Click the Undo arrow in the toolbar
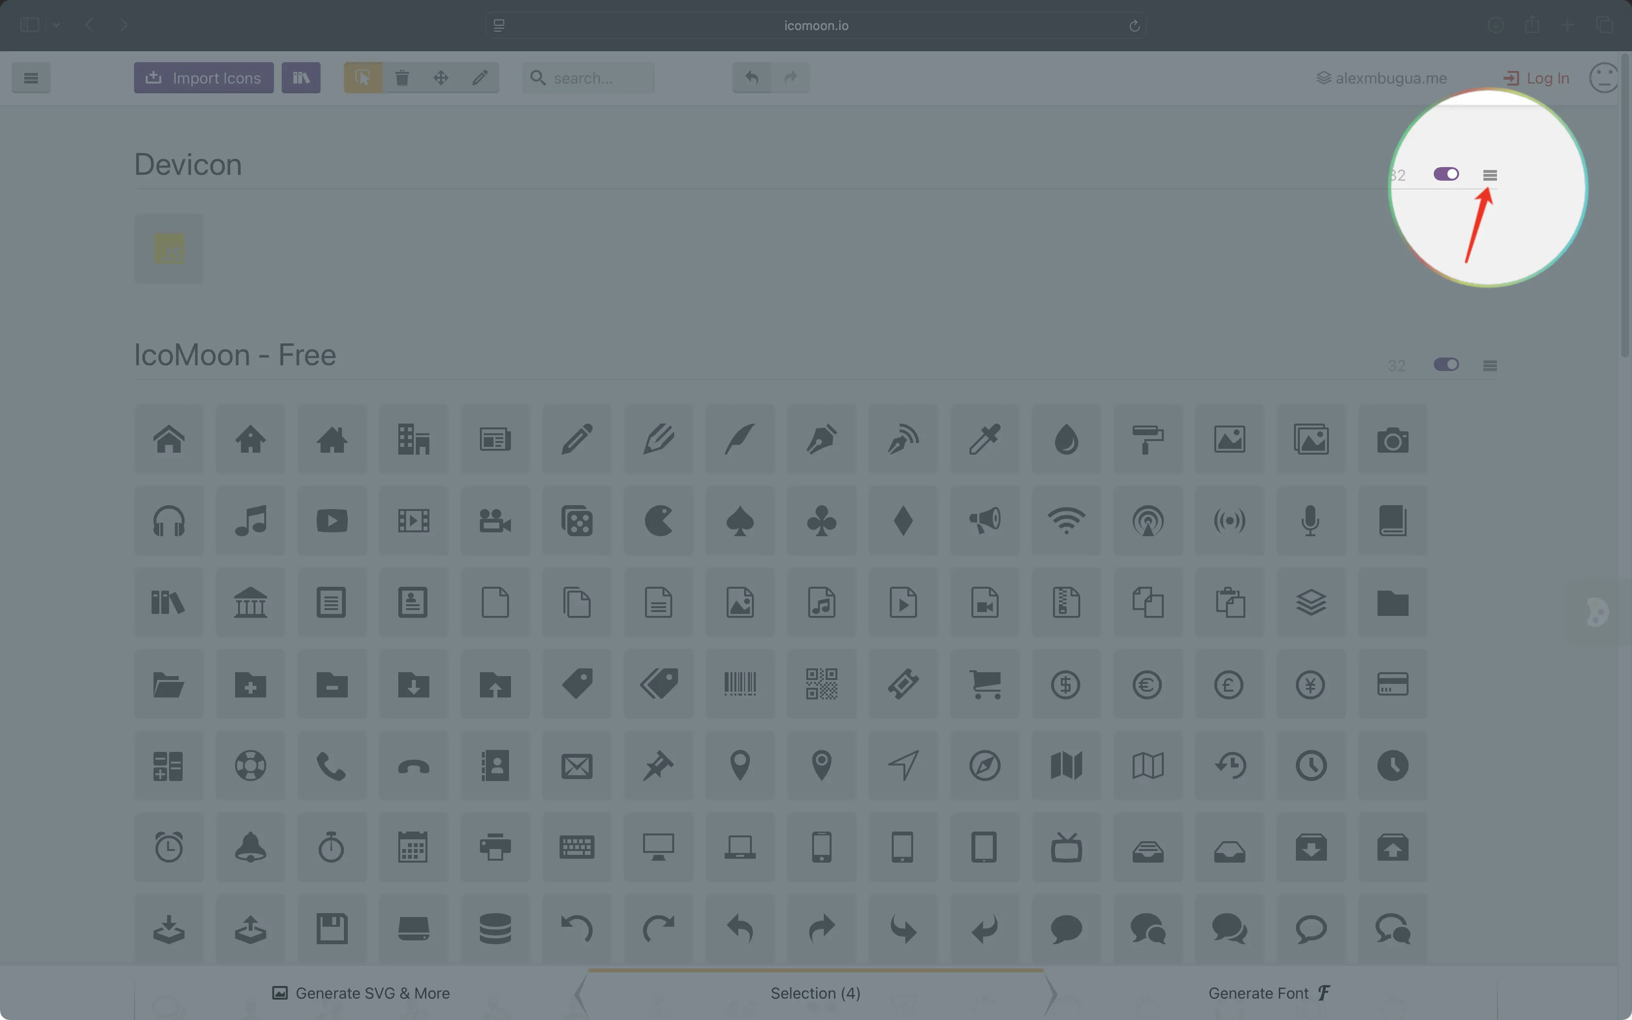The image size is (1632, 1020). pyautogui.click(x=750, y=78)
